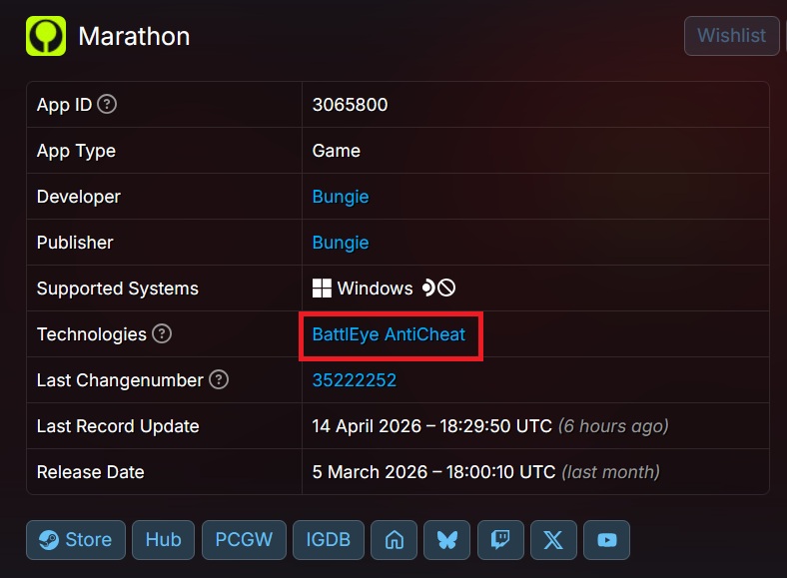Open the Bluesky butterfly icon link
Screen dimensions: 787x578
point(446,540)
